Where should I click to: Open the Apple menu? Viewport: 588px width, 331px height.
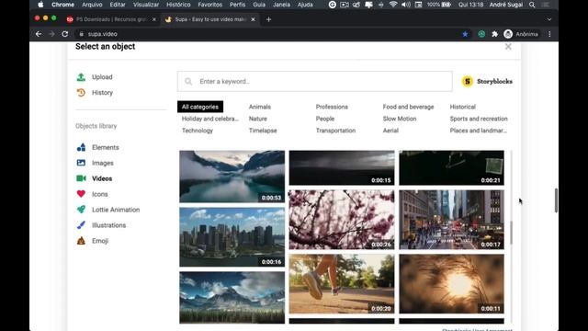[40, 5]
